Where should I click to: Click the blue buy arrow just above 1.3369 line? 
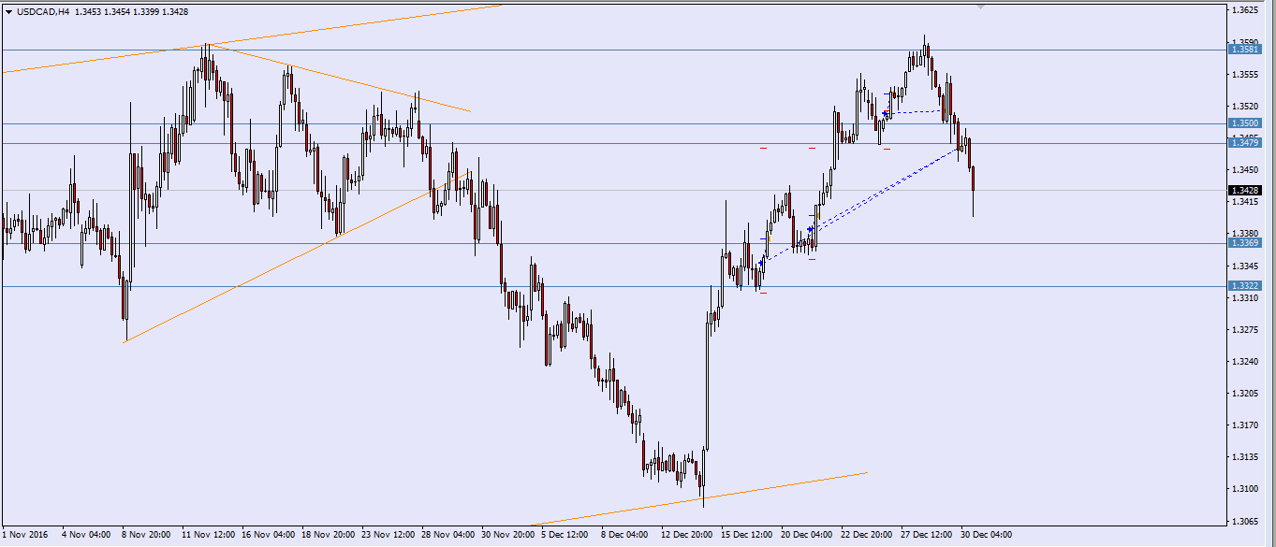pyautogui.click(x=811, y=229)
